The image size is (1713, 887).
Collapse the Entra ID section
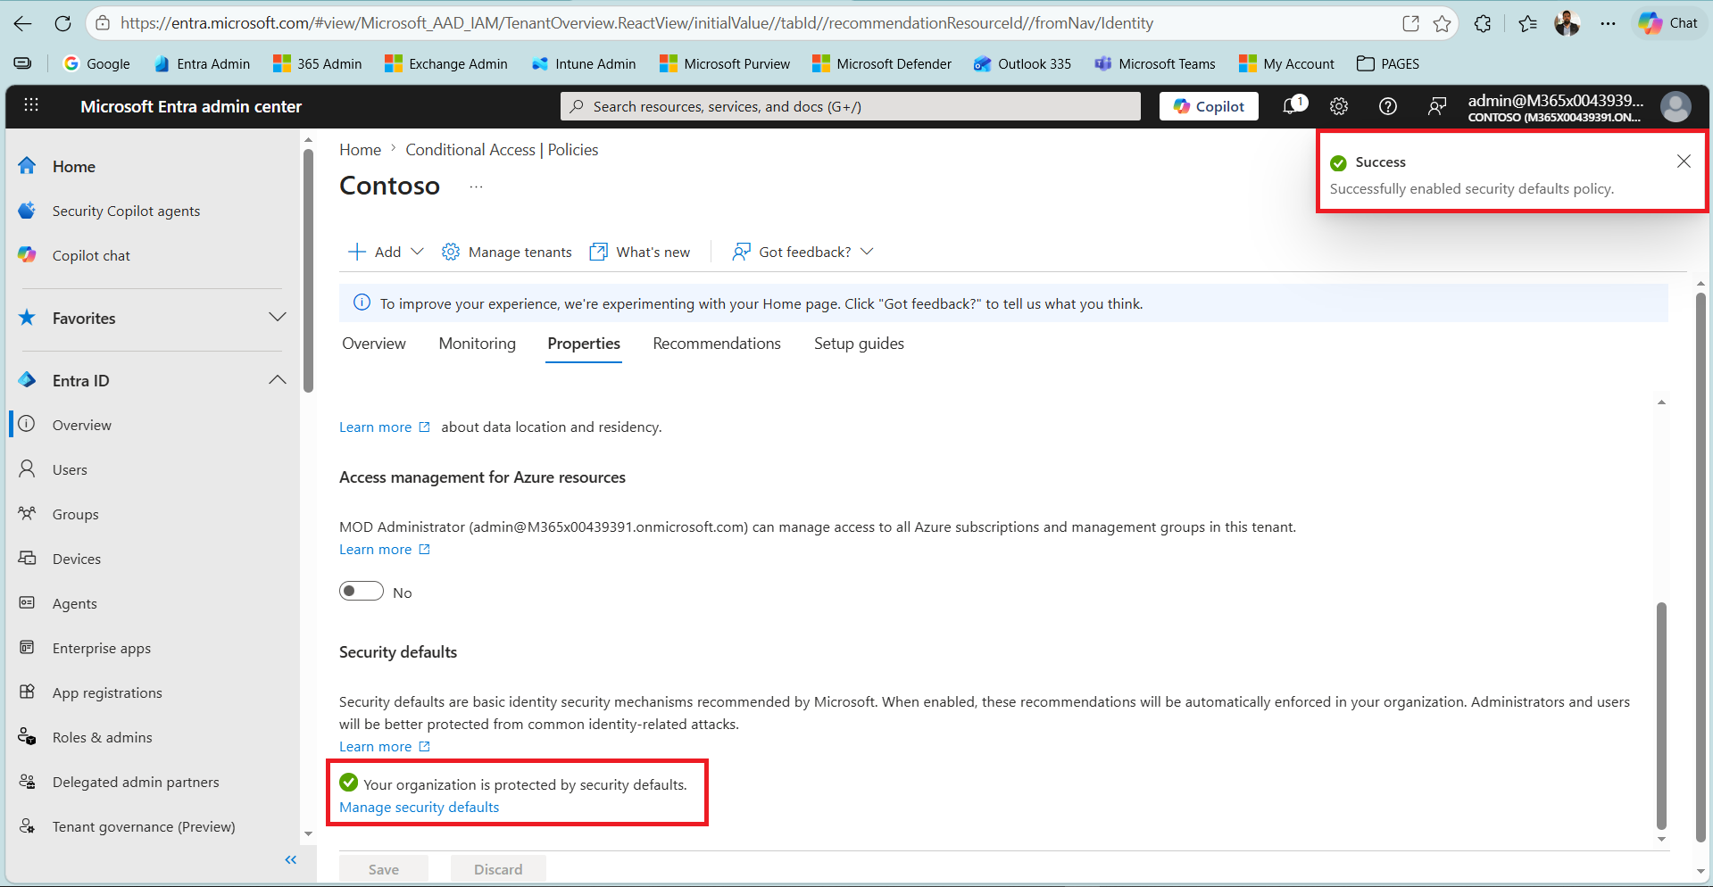(x=278, y=379)
